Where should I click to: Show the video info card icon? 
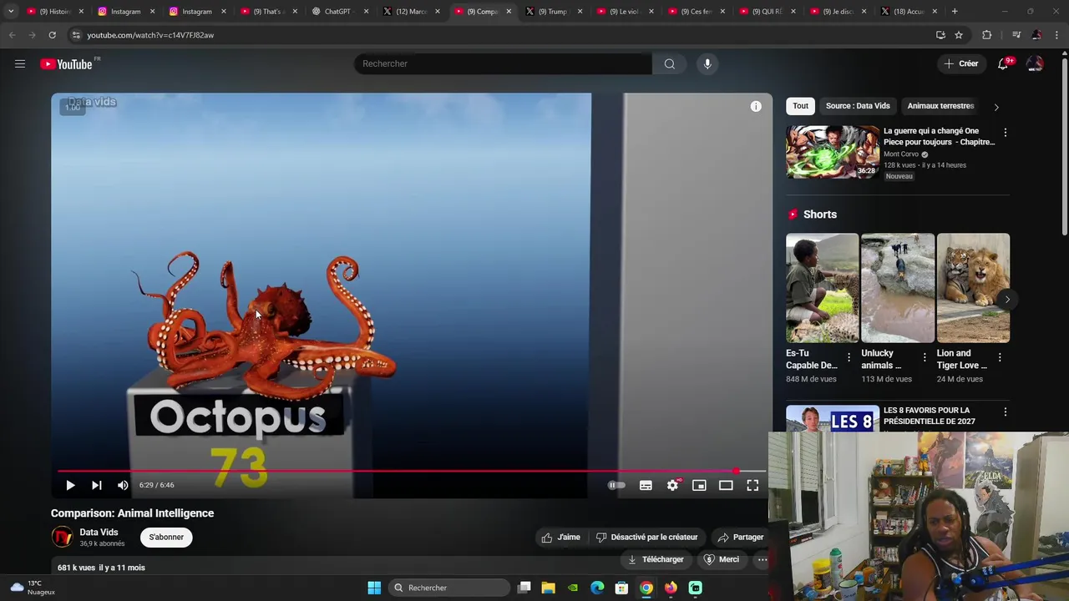point(756,106)
